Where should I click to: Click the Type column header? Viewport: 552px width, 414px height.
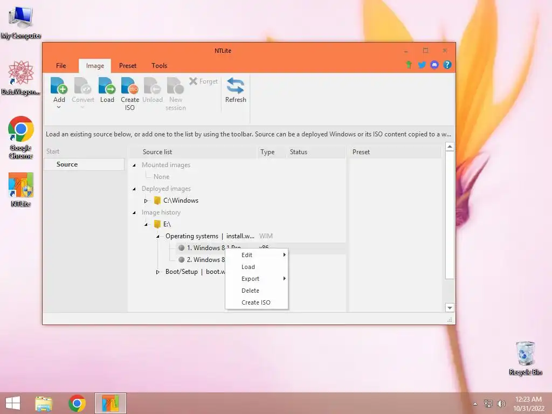pyautogui.click(x=272, y=151)
